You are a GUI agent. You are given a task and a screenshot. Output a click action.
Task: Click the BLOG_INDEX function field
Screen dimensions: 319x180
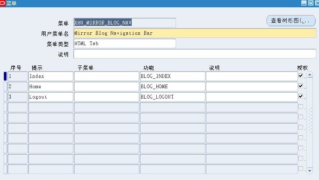click(172, 76)
